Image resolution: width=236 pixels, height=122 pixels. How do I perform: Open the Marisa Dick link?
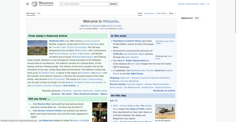tap(44, 104)
